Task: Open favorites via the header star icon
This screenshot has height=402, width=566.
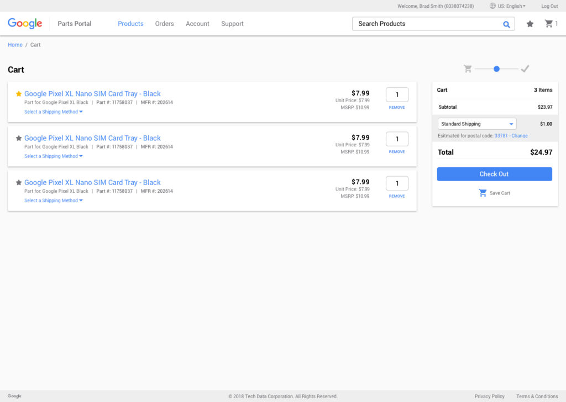Action: pos(530,24)
